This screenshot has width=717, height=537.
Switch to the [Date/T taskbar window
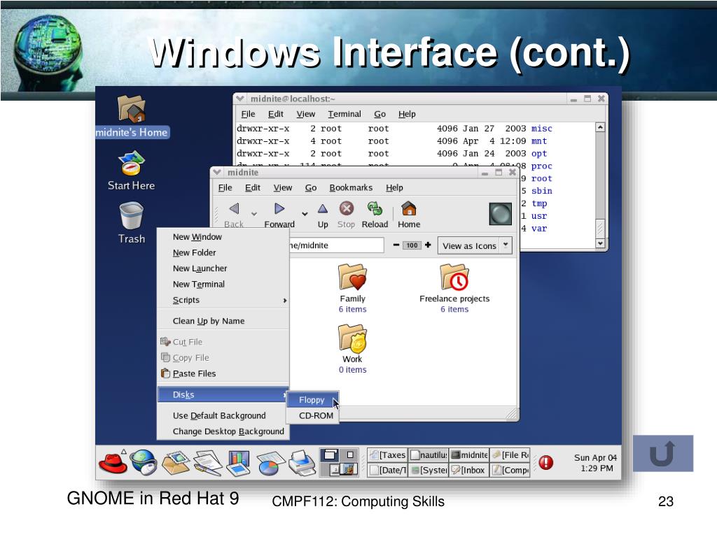point(387,471)
